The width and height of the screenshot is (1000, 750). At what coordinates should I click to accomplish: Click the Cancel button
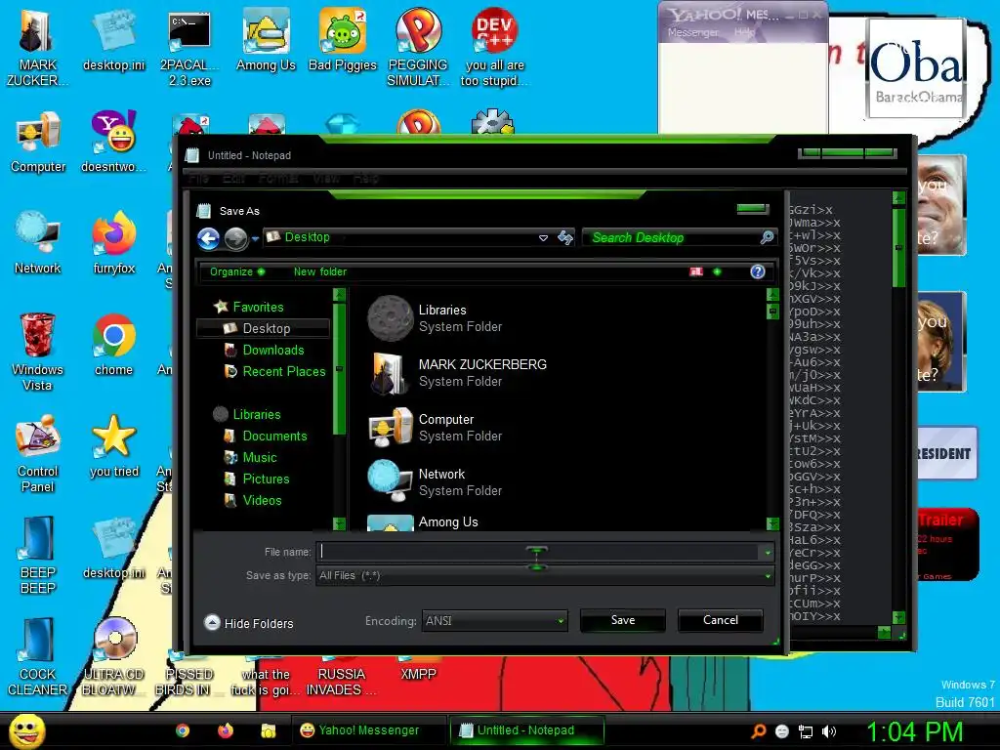pos(721,620)
